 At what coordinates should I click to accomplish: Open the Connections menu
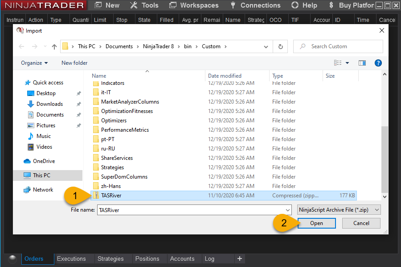coord(255,5)
